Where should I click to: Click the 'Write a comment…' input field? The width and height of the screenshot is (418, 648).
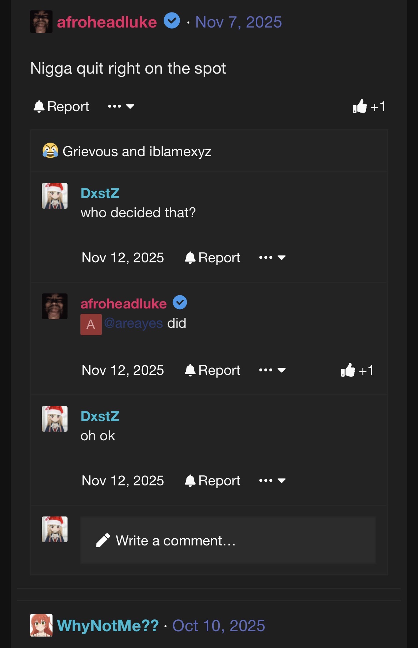pos(228,540)
